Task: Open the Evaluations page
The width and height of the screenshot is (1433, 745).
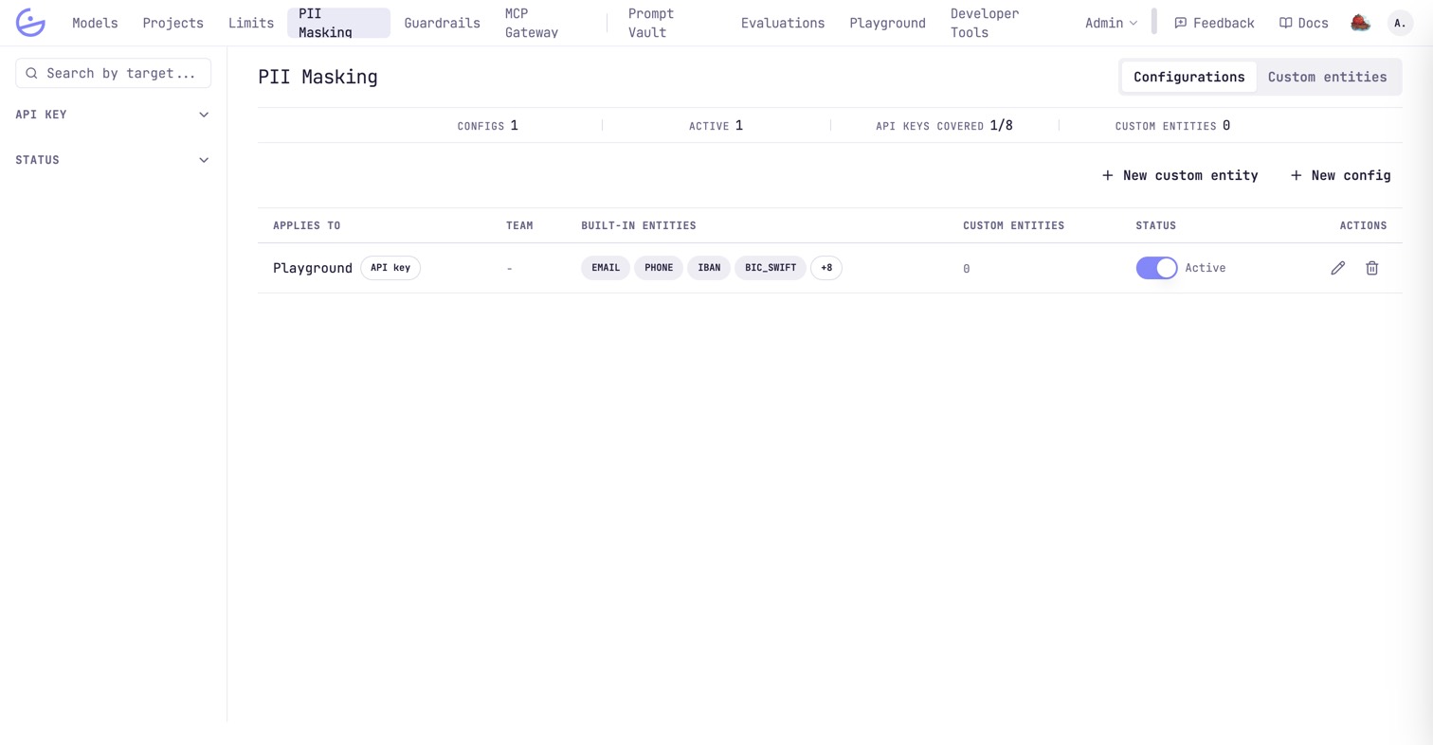Action: (x=783, y=23)
